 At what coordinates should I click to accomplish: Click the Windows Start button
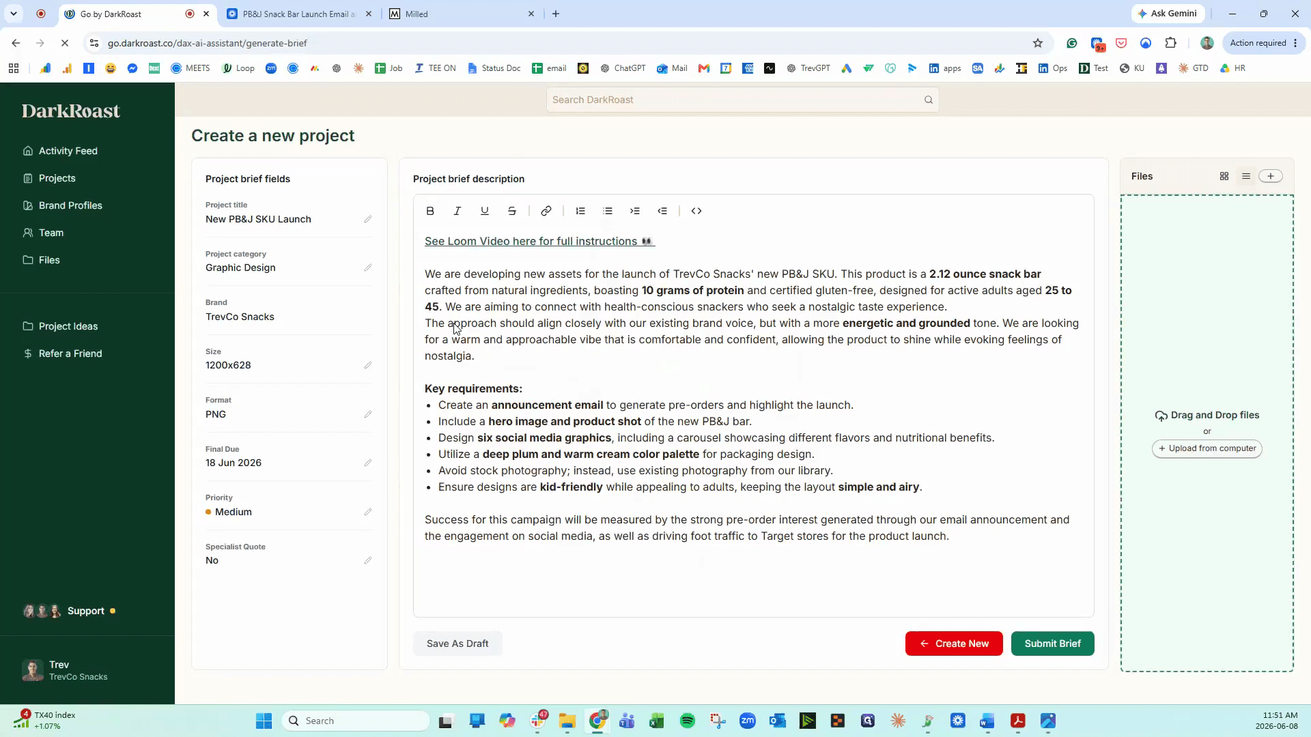264,721
